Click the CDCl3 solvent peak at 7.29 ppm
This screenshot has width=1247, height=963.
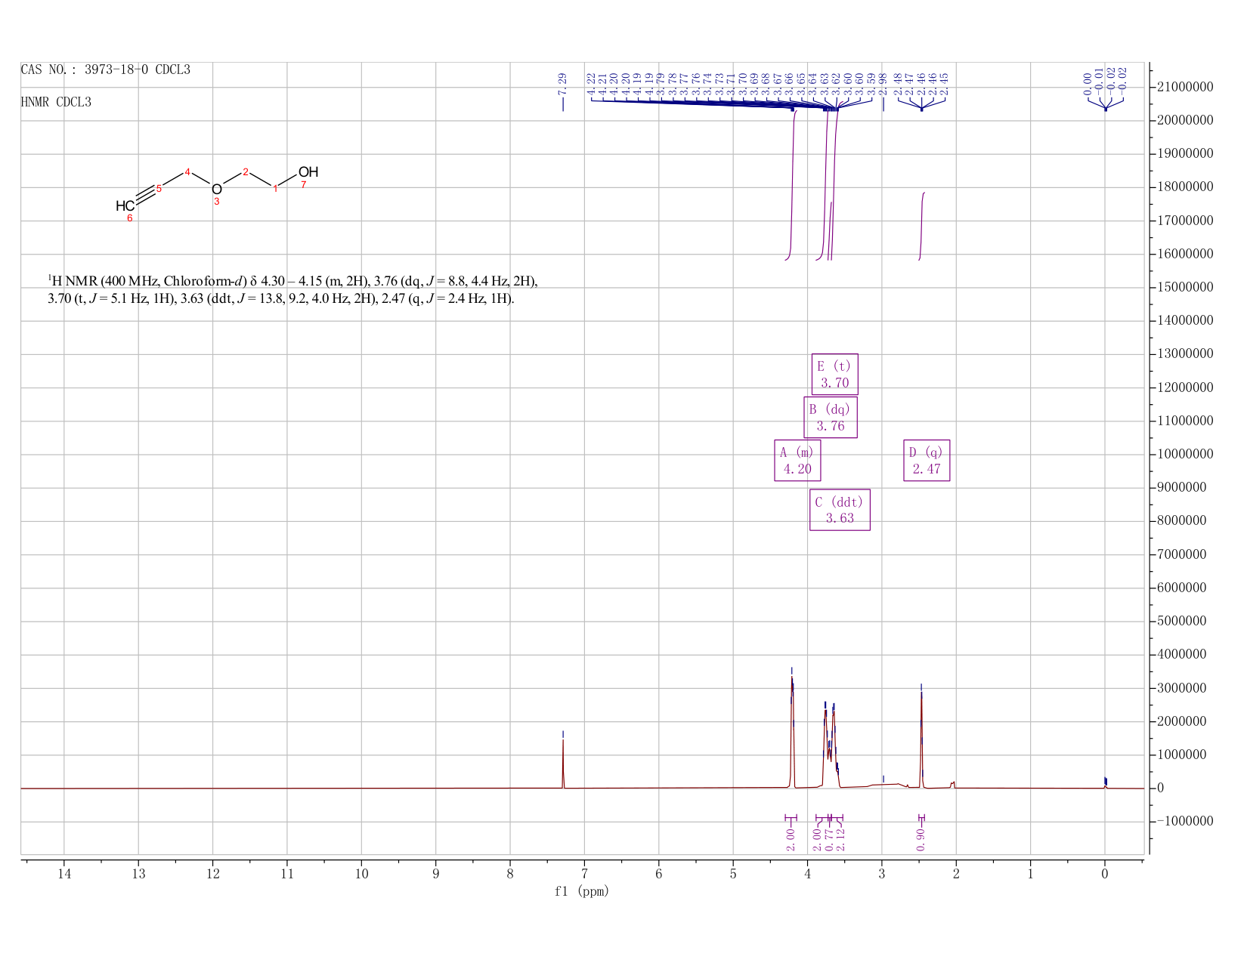[563, 763]
